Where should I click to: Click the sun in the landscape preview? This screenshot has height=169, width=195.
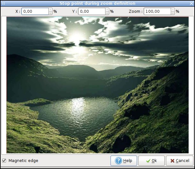pyautogui.click(x=76, y=37)
